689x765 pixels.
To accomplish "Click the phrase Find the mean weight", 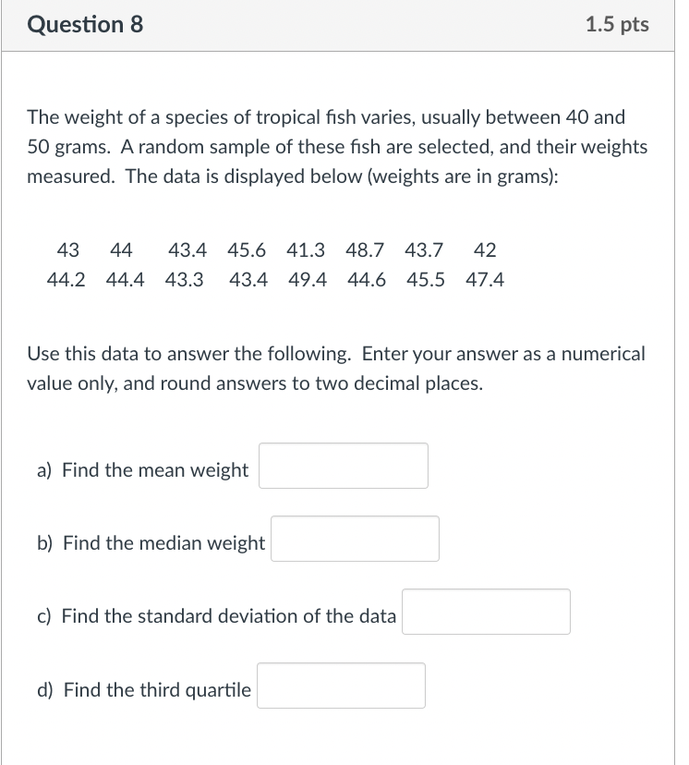I will 155,469.
